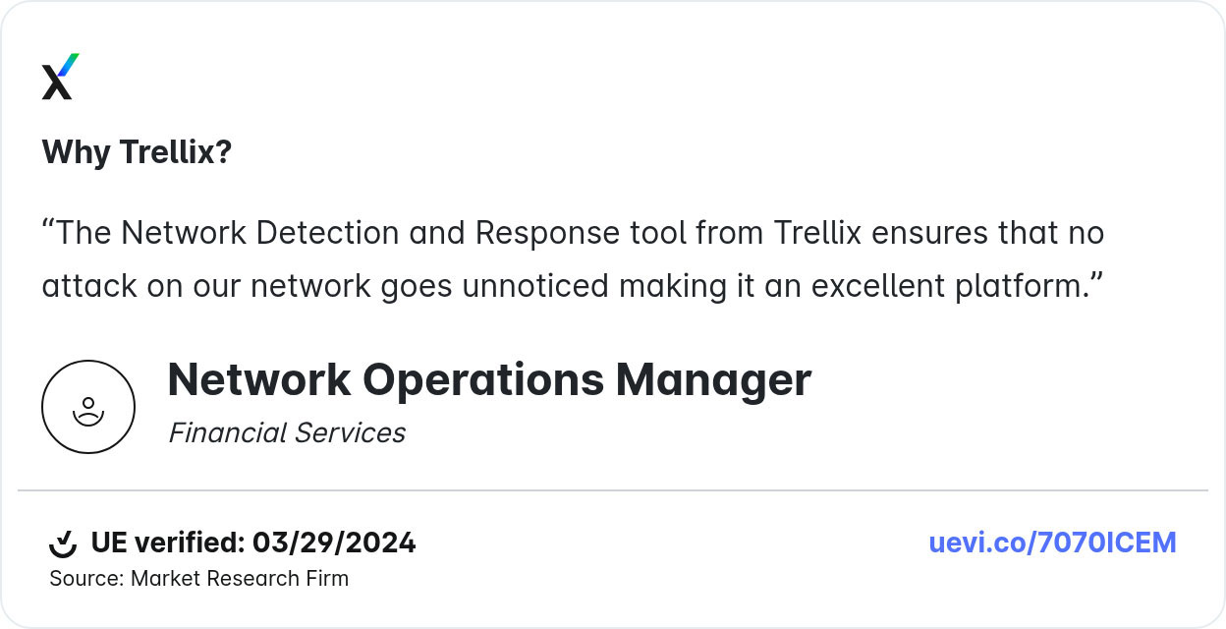Screen dimensions: 1226x629
Task: Click the horizontal divider line above the footer
Action: click(613, 489)
